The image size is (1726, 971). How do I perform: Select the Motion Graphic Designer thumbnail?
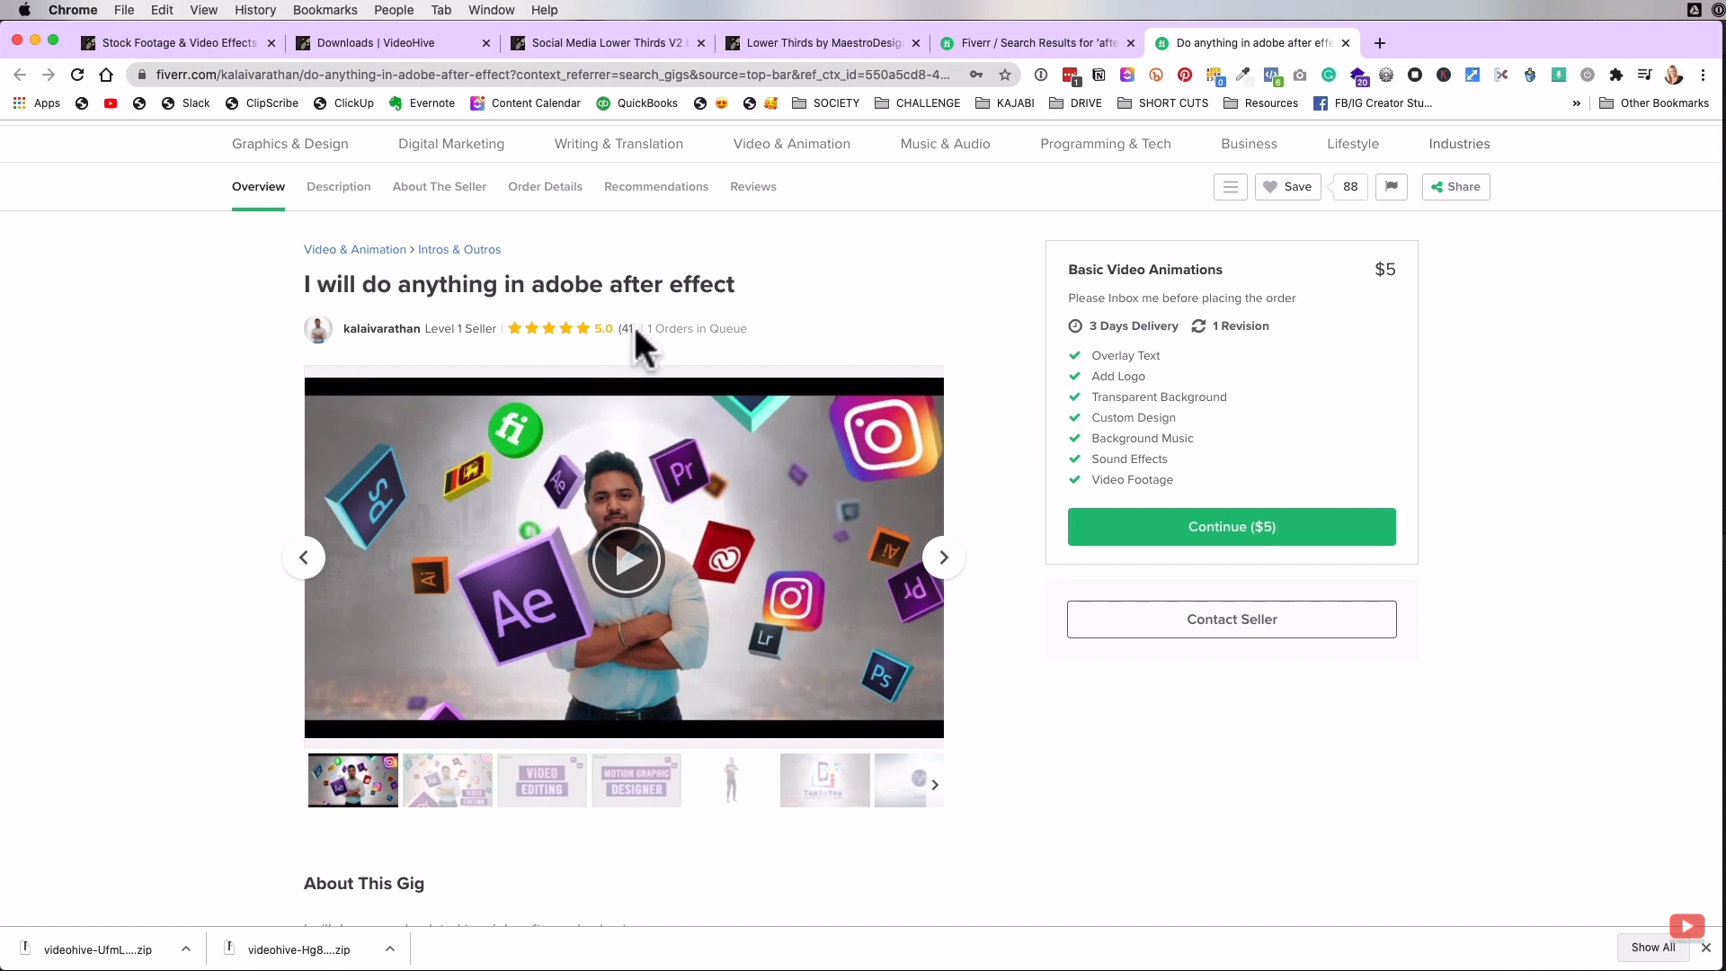[x=636, y=779]
